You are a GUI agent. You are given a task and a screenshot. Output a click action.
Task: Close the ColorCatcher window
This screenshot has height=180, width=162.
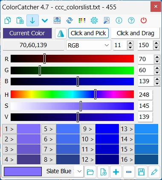click(x=156, y=6)
